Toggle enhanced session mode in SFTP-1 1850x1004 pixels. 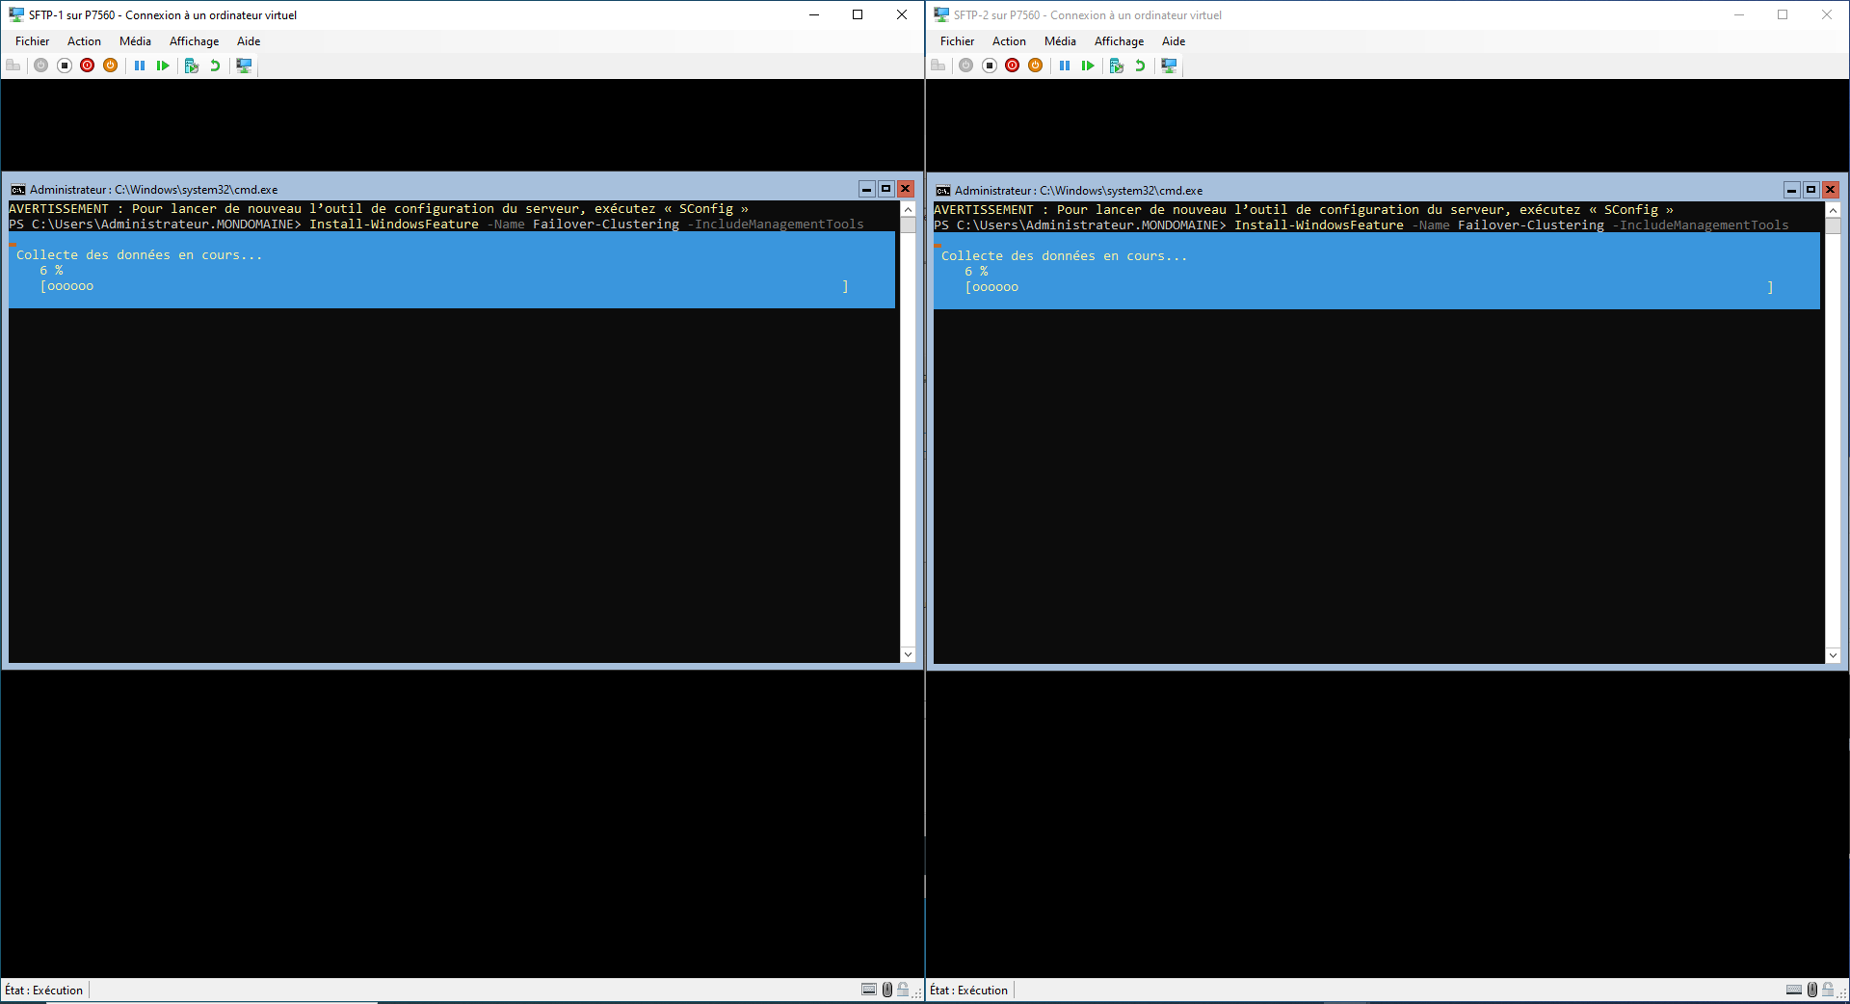coord(244,66)
